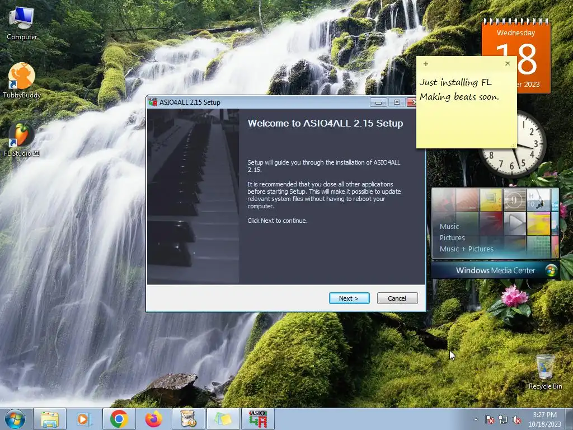
Task: Maximize the ASIO4ALL setup window
Action: [x=397, y=102]
